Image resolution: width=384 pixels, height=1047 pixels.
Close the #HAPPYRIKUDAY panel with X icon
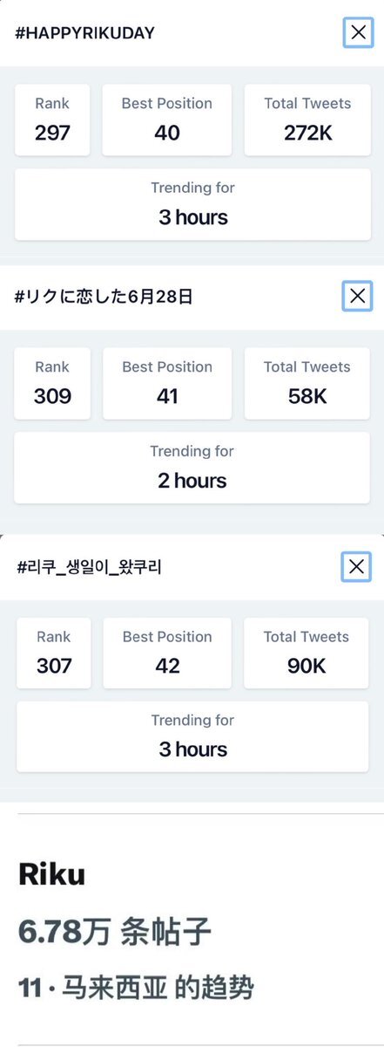click(357, 33)
